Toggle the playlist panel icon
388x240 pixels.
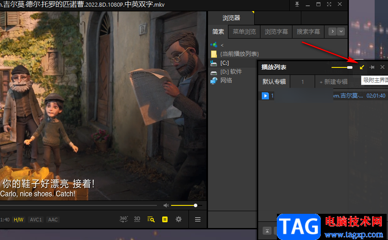[165, 219]
